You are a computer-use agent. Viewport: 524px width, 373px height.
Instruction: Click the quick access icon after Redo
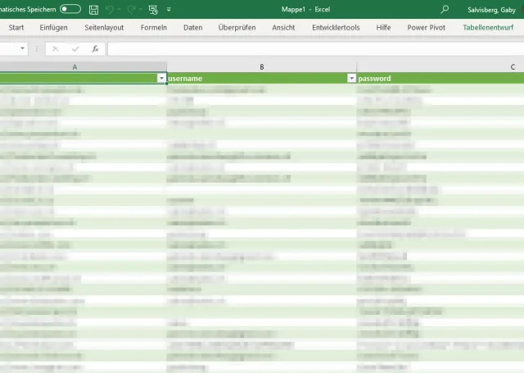[152, 10]
